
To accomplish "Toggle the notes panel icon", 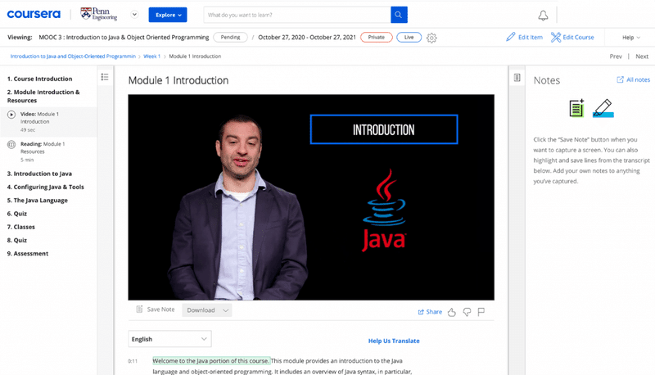I will (517, 78).
